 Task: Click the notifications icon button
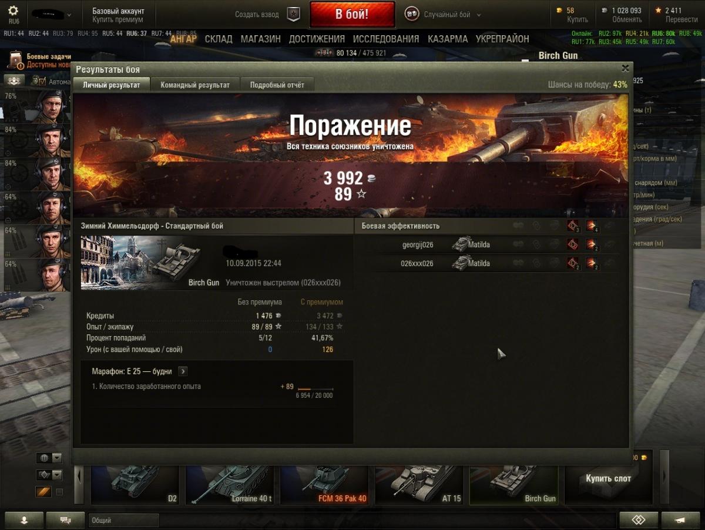tap(680, 519)
